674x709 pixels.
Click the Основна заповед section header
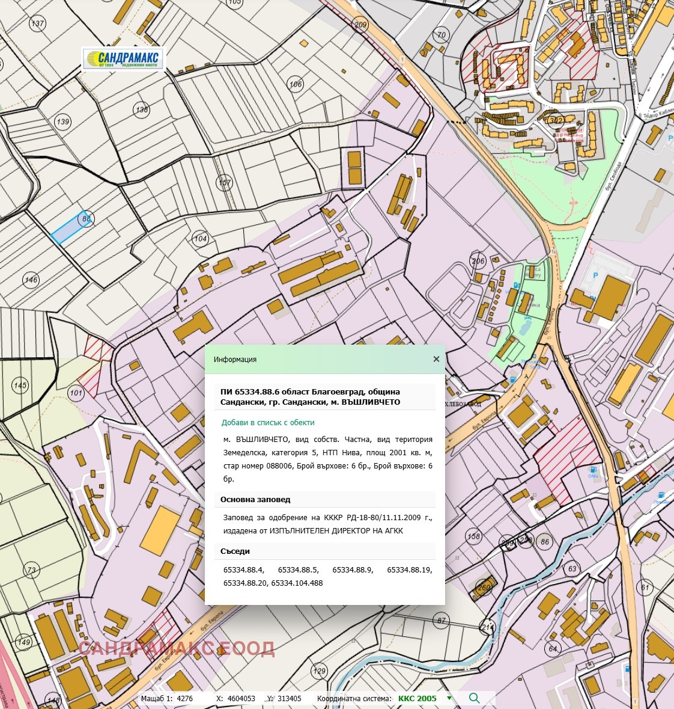(255, 499)
